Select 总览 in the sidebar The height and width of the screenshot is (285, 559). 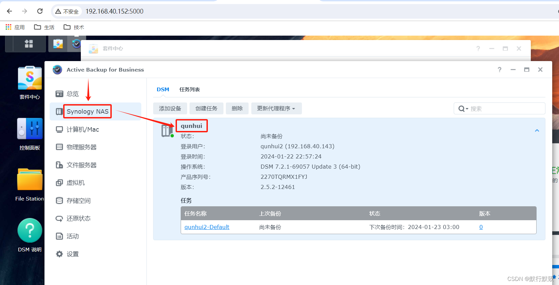click(x=95, y=94)
